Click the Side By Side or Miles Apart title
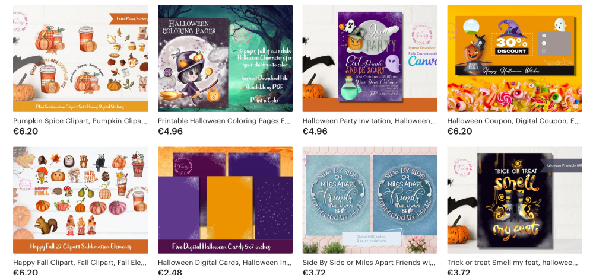 point(369,263)
